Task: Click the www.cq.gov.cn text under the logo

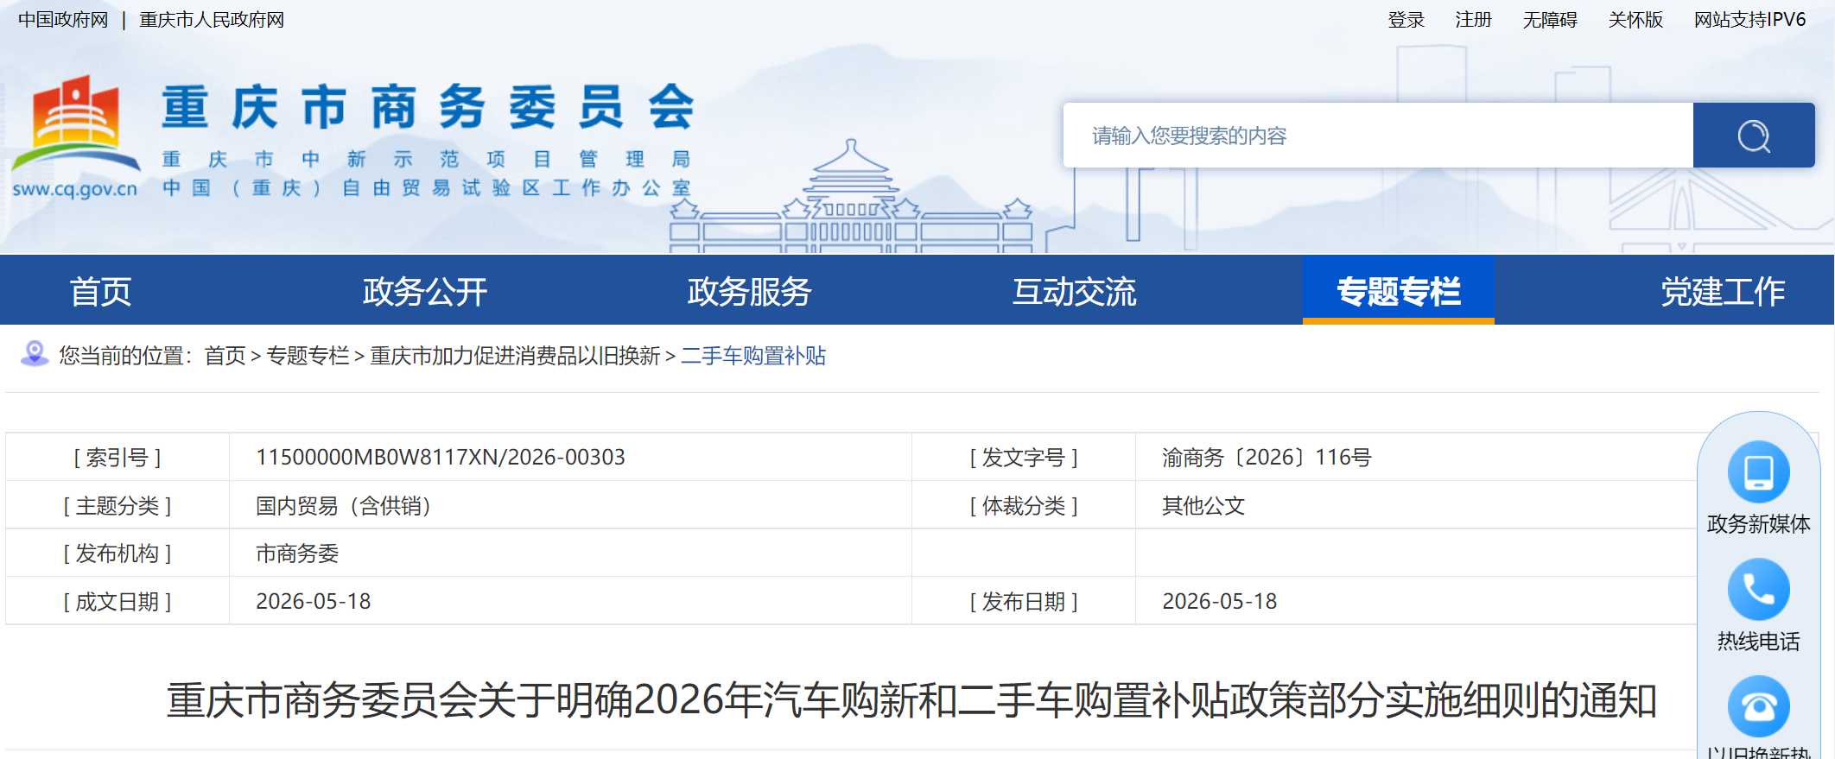Action: (75, 188)
